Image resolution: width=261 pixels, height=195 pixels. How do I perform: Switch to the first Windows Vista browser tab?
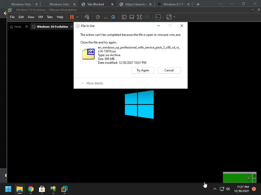tap(21, 4)
